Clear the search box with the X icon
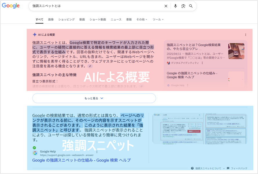This screenshot has height=174, width=258. click(x=166, y=6)
